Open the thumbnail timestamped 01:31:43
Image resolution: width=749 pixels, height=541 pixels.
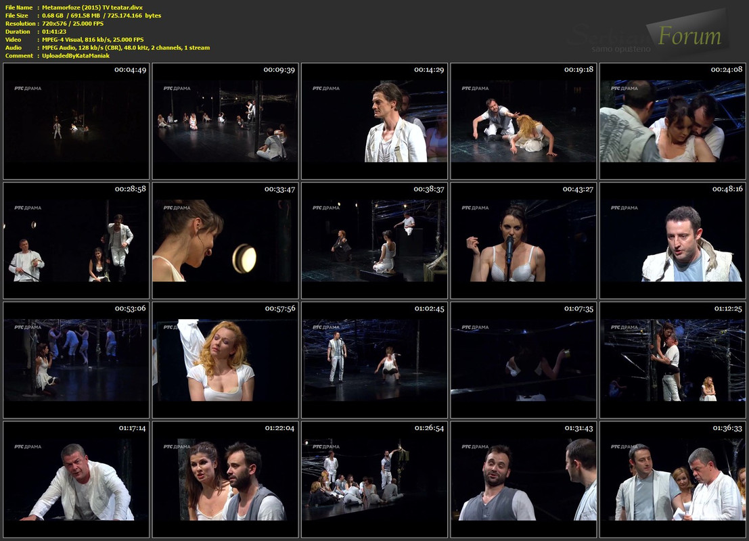(x=524, y=479)
